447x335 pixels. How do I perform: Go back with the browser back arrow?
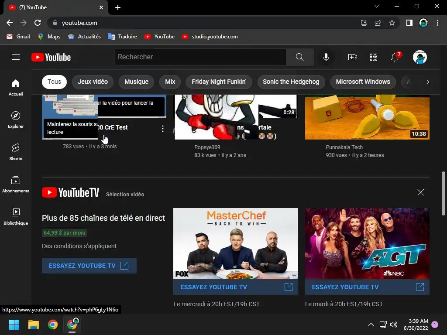[x=10, y=23]
